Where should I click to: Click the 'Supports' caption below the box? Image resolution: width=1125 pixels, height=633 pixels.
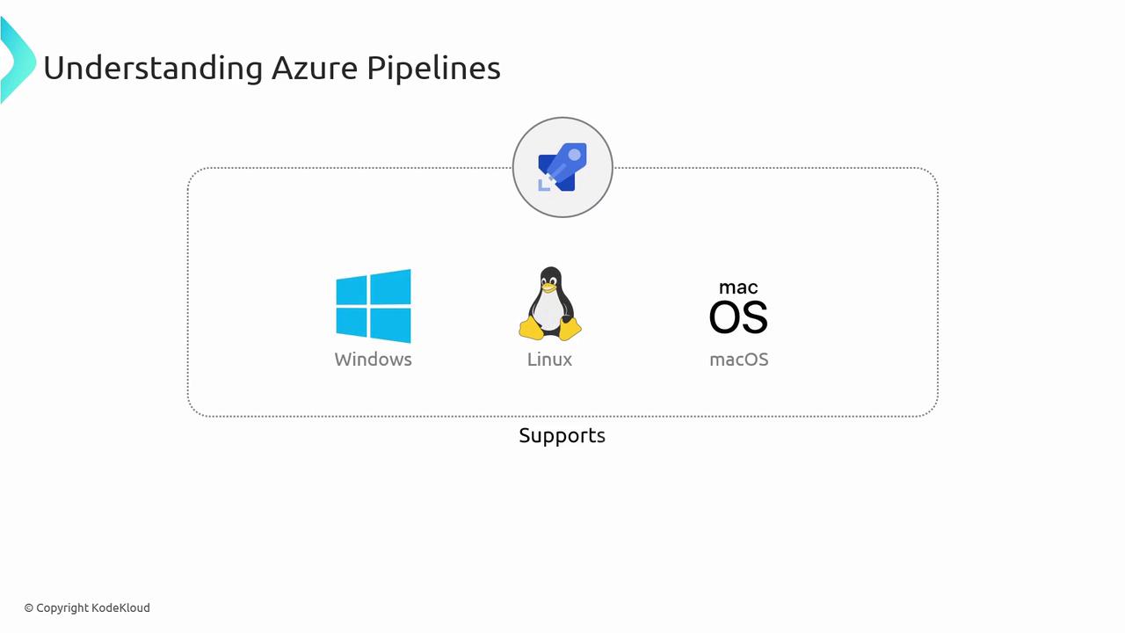[562, 436]
